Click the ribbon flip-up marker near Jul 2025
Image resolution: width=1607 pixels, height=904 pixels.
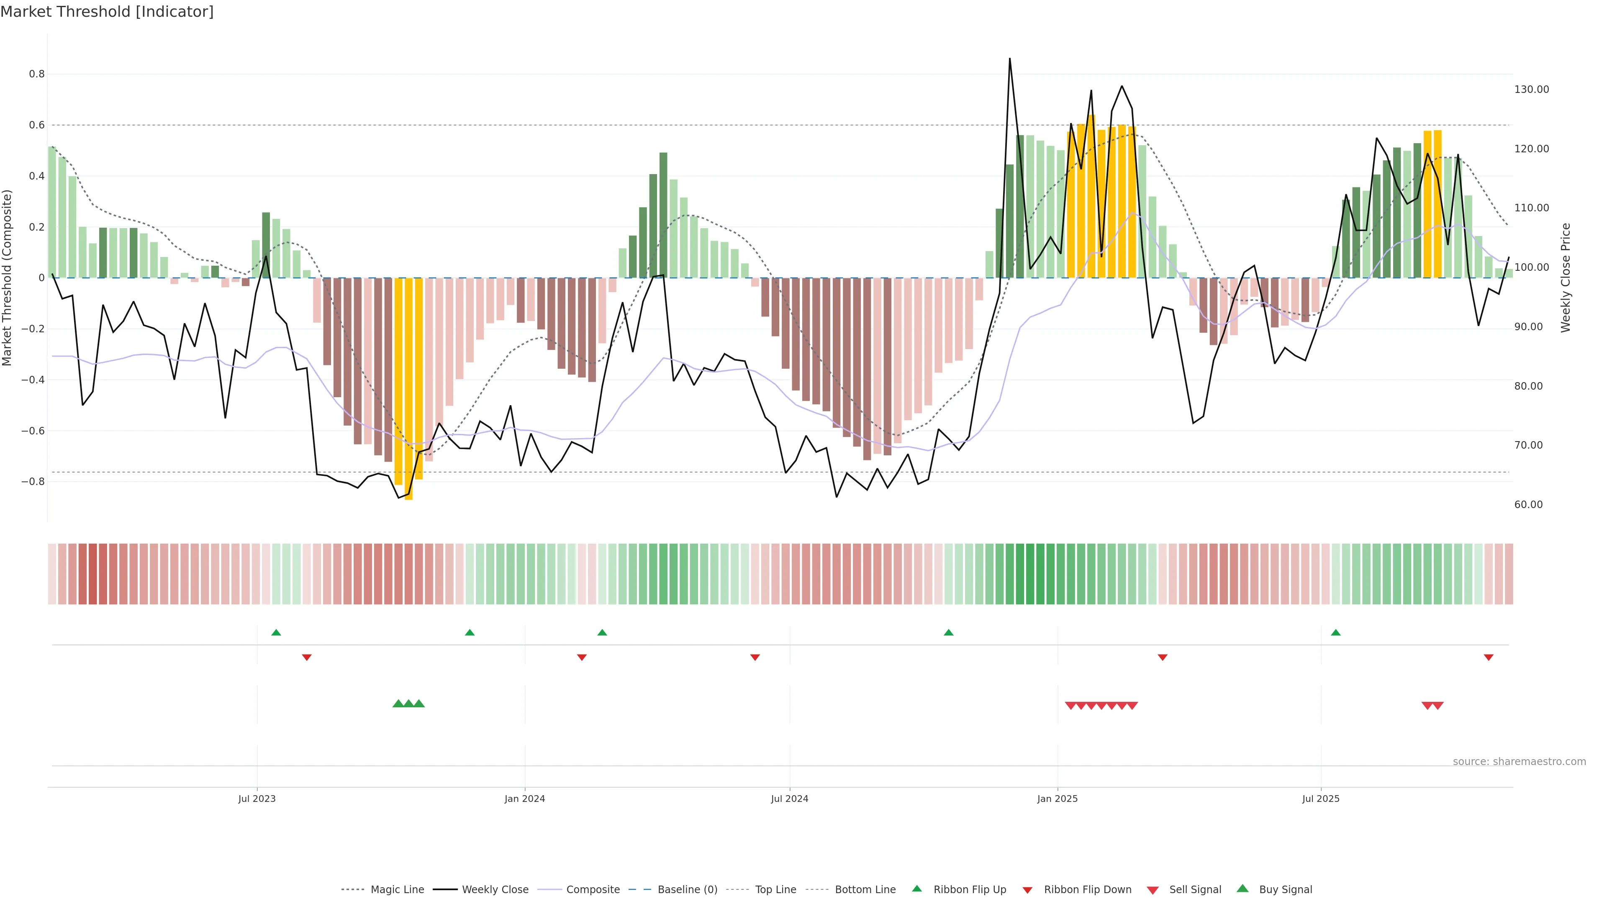click(1336, 633)
